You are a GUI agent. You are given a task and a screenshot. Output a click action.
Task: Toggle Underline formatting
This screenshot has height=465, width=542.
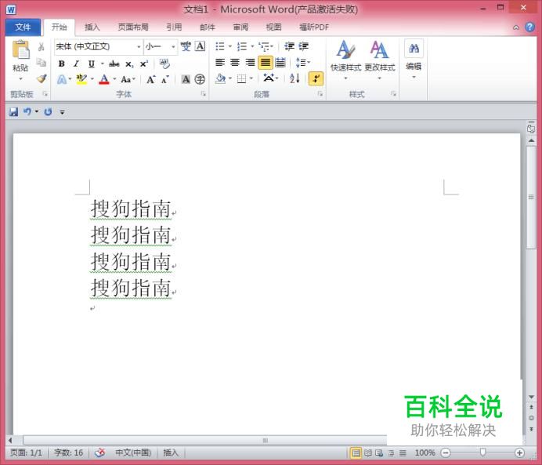tap(92, 64)
